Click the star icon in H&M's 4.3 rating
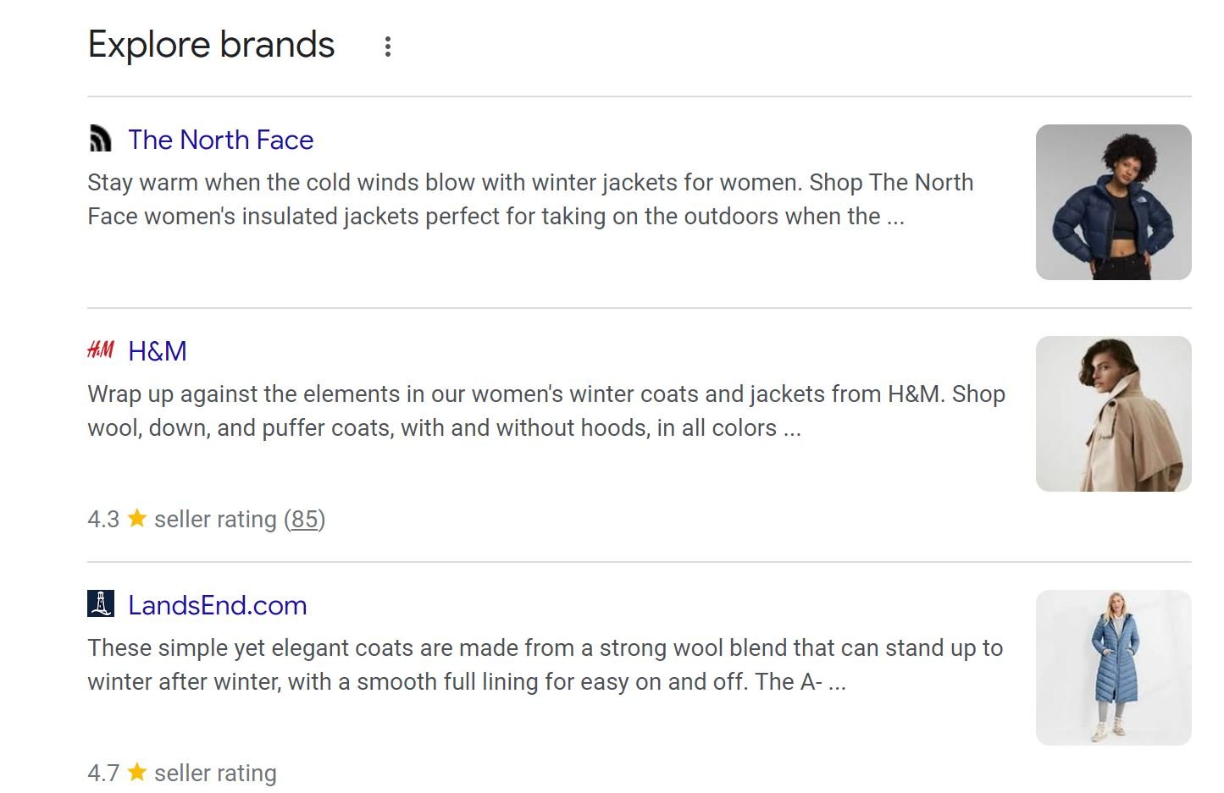This screenshot has height=793, width=1224. coord(137,518)
